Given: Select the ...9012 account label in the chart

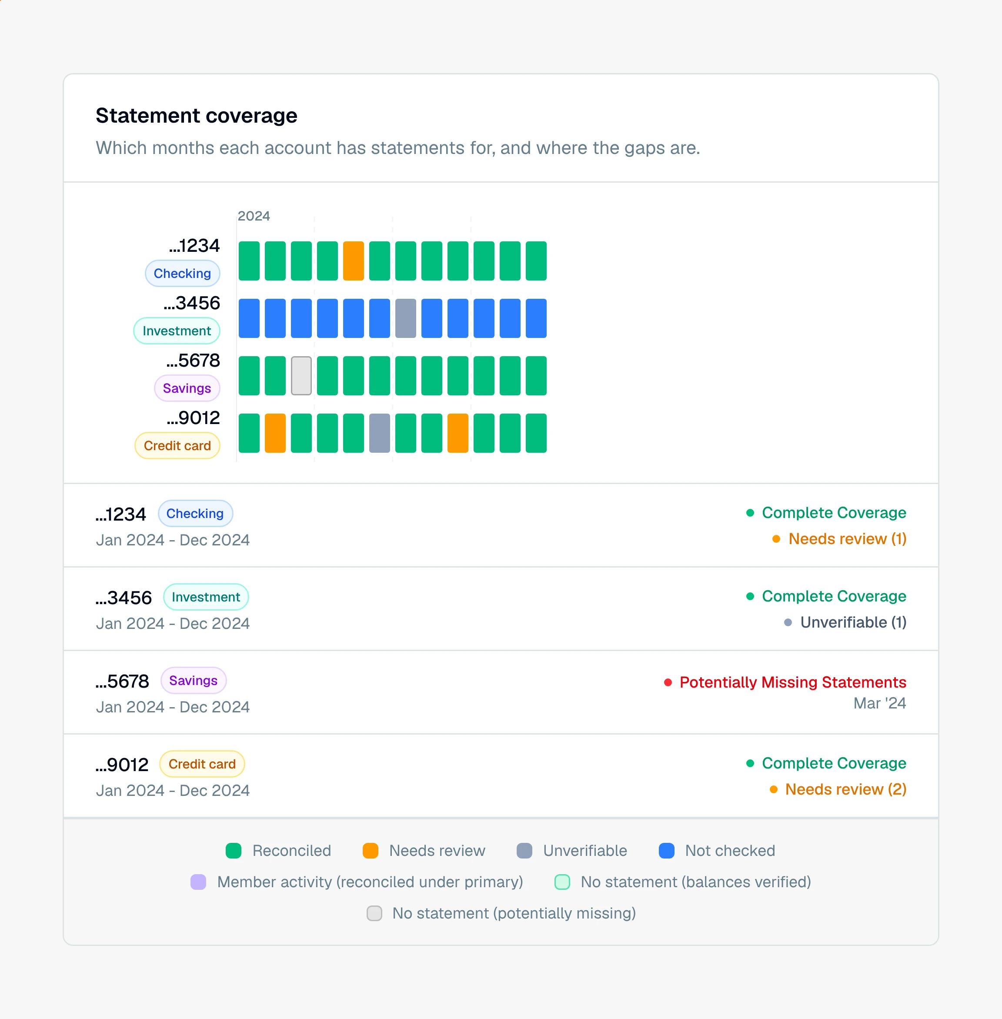Looking at the screenshot, I should (193, 418).
